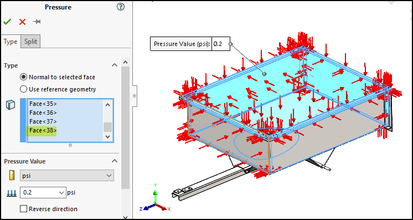Click the face list scrollbar thumb
This screenshot has width=413, height=220.
tap(107, 127)
